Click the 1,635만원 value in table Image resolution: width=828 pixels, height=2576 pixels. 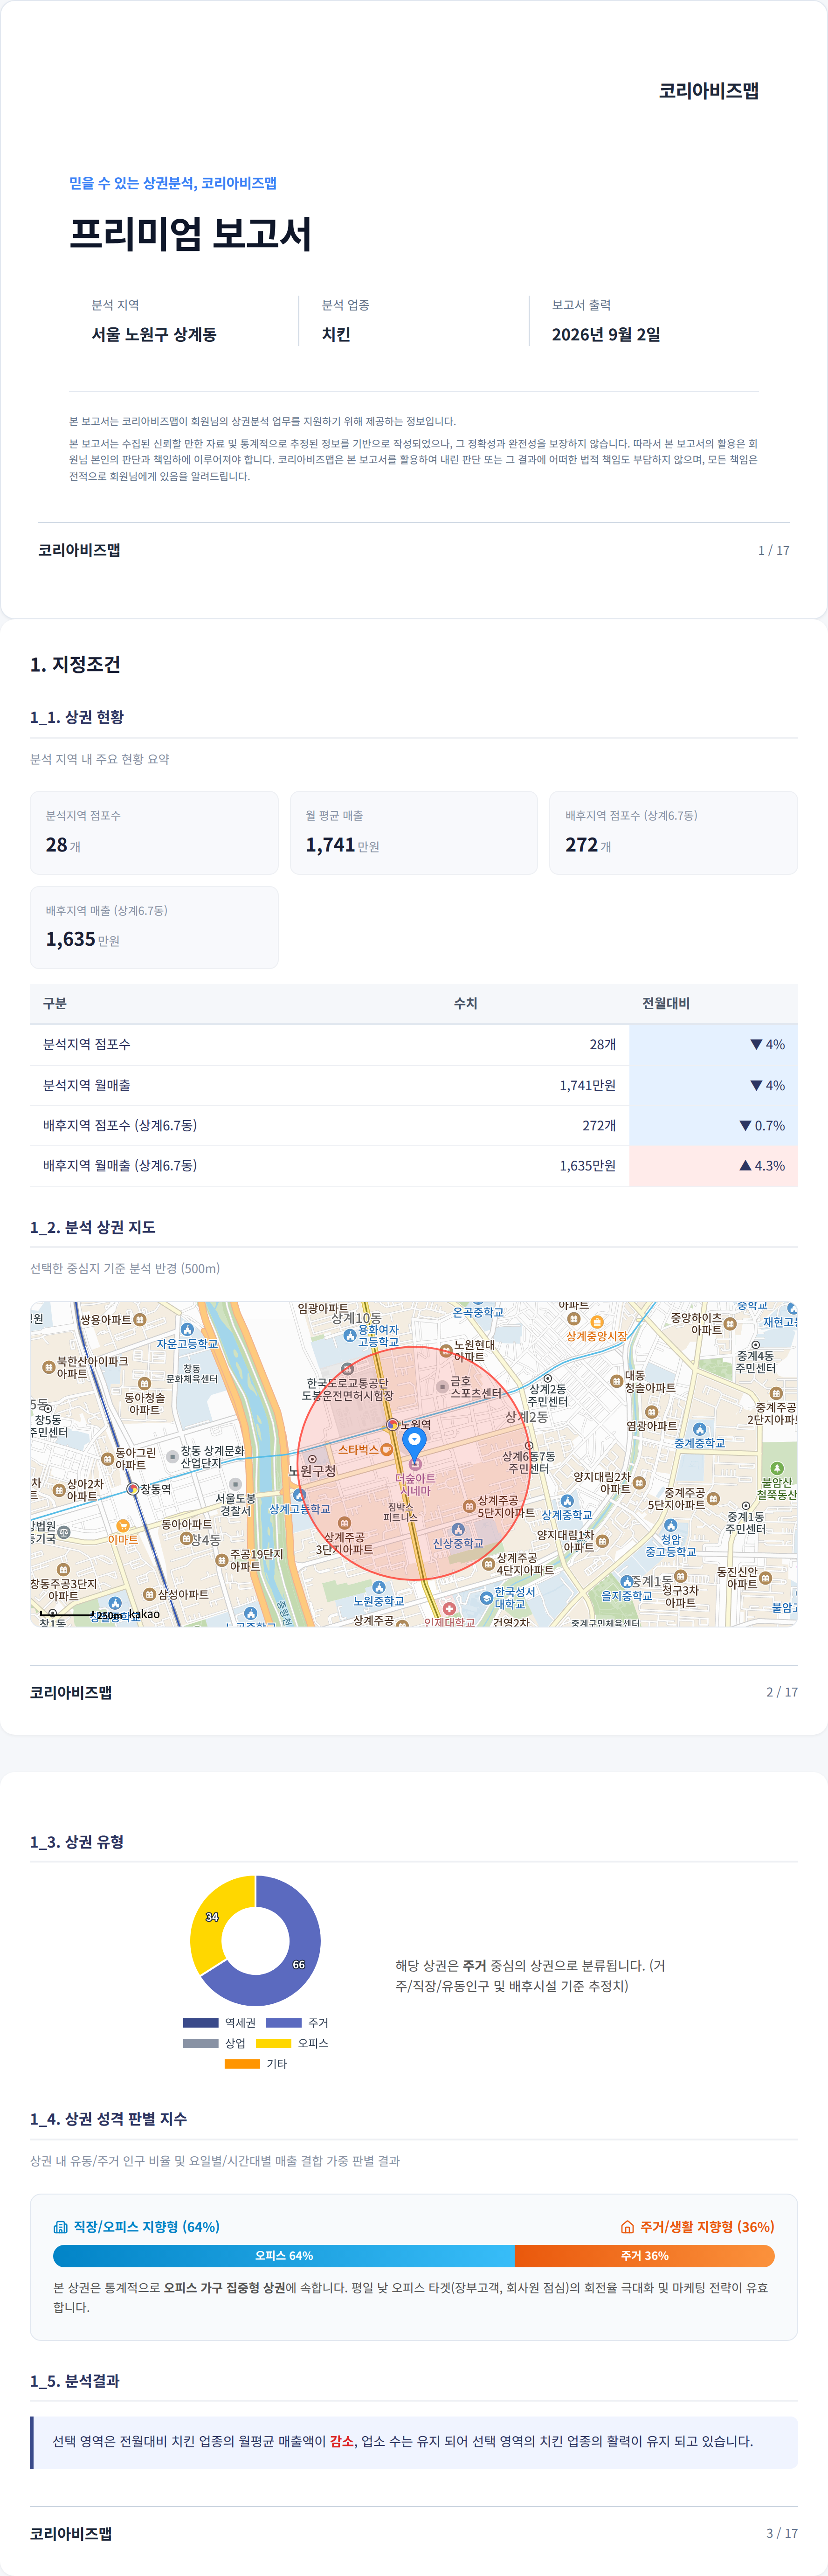click(x=587, y=1166)
